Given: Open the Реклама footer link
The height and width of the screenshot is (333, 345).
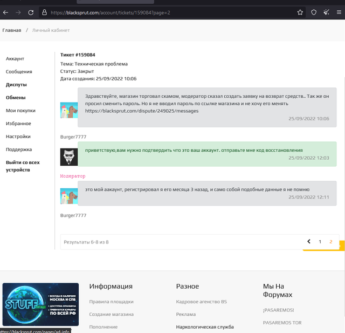Looking at the screenshot, I should (185, 314).
